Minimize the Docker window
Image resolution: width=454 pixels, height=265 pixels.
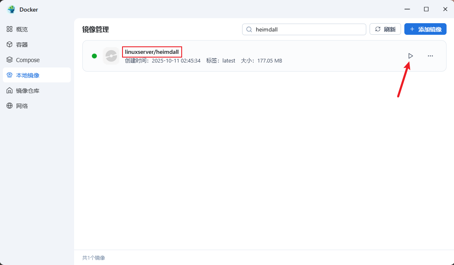pos(407,9)
